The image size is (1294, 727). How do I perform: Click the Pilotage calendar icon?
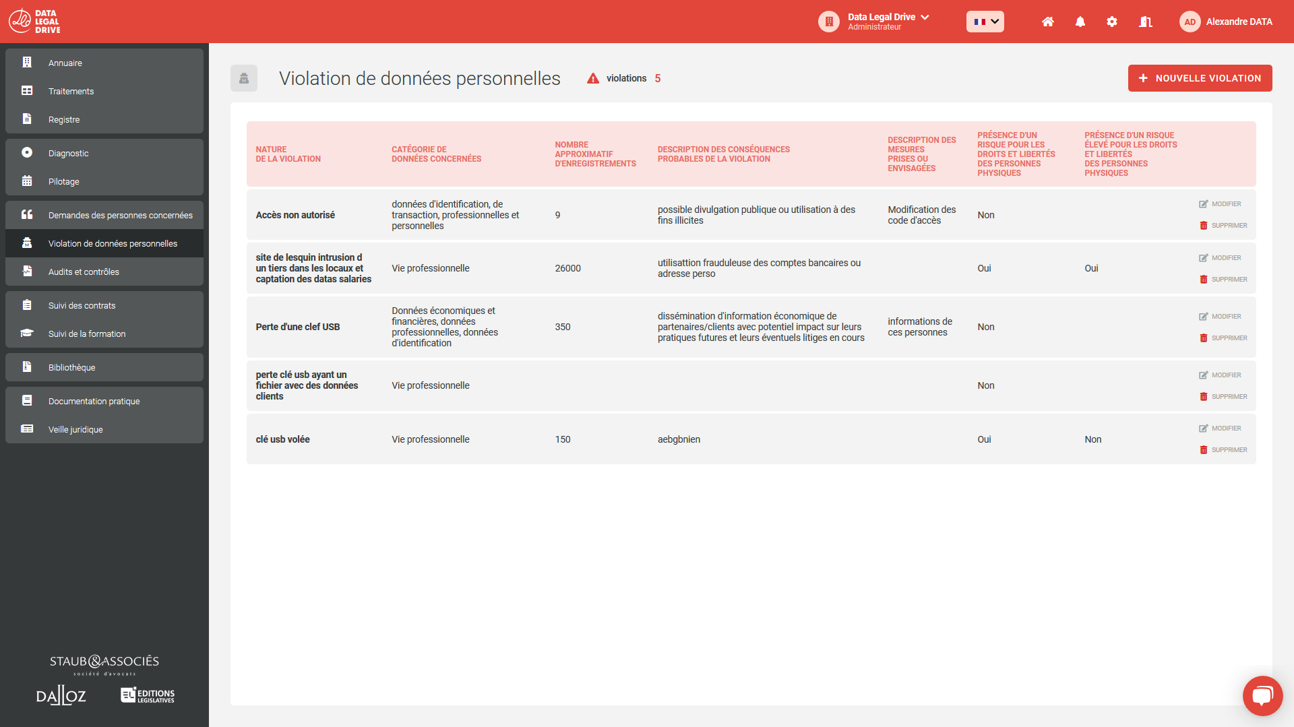(27, 181)
